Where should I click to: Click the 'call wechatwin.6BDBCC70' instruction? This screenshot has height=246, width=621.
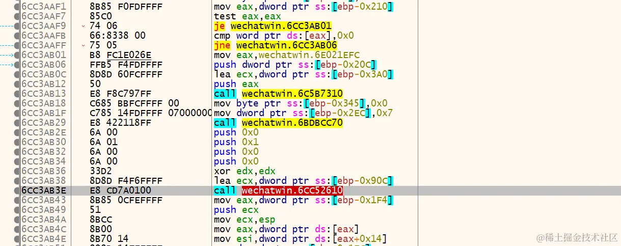click(x=278, y=123)
